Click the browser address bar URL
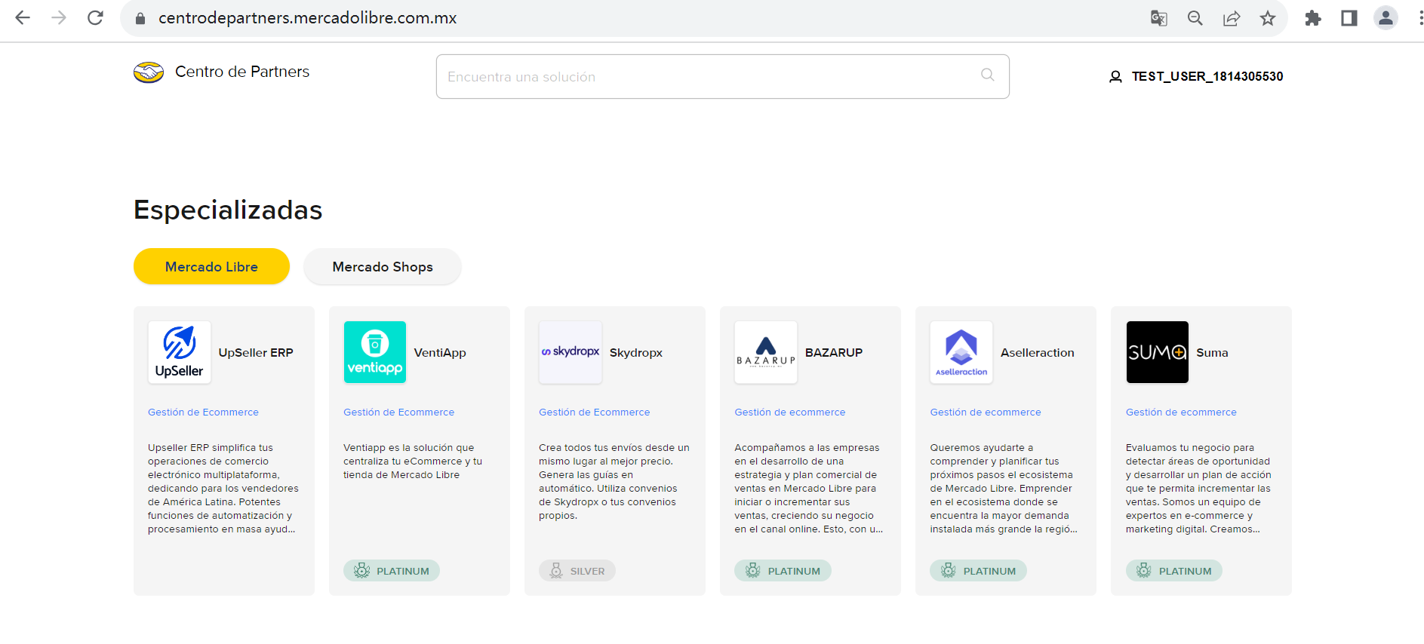This screenshot has width=1424, height=644. (x=307, y=18)
